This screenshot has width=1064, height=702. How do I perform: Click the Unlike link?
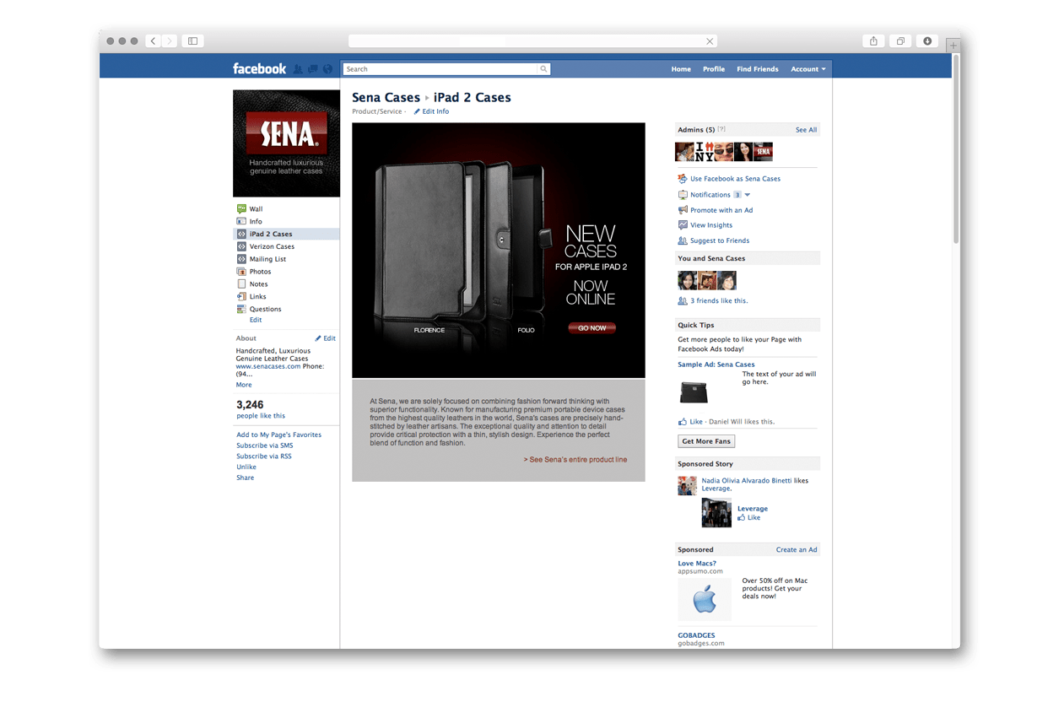246,467
